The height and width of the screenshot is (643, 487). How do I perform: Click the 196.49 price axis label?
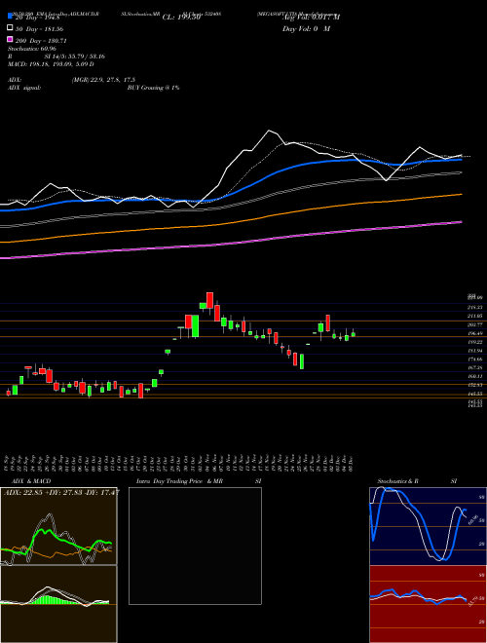[474, 333]
